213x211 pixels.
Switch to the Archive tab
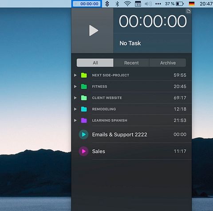point(168,63)
